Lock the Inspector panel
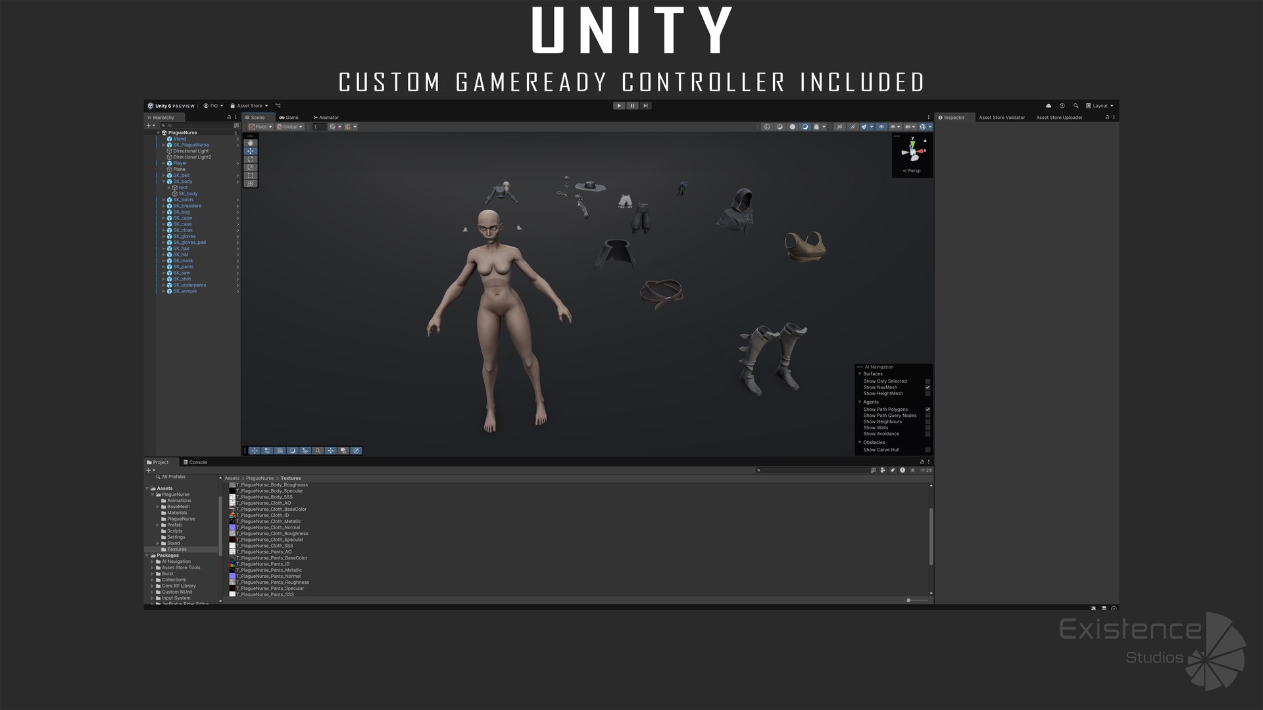The height and width of the screenshot is (710, 1263). (x=1107, y=118)
